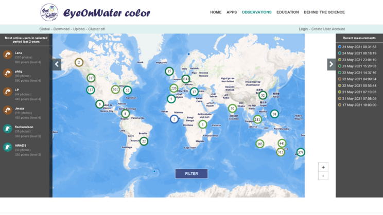Click cluster marker 30 over India
This screenshot has width=383, height=215.
tap(232, 109)
